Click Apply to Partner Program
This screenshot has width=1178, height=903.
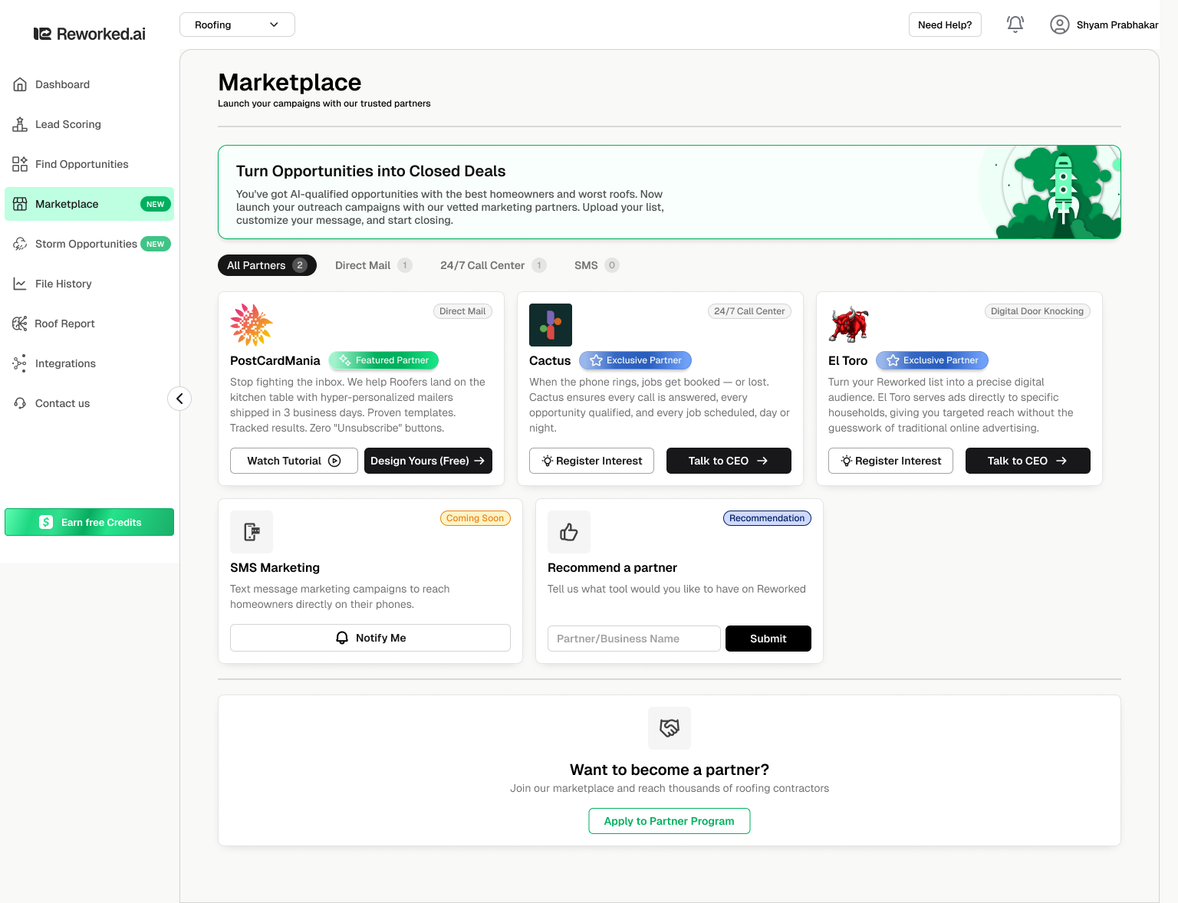(x=669, y=821)
